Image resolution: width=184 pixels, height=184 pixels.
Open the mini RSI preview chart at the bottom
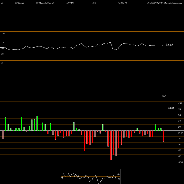click(91, 176)
